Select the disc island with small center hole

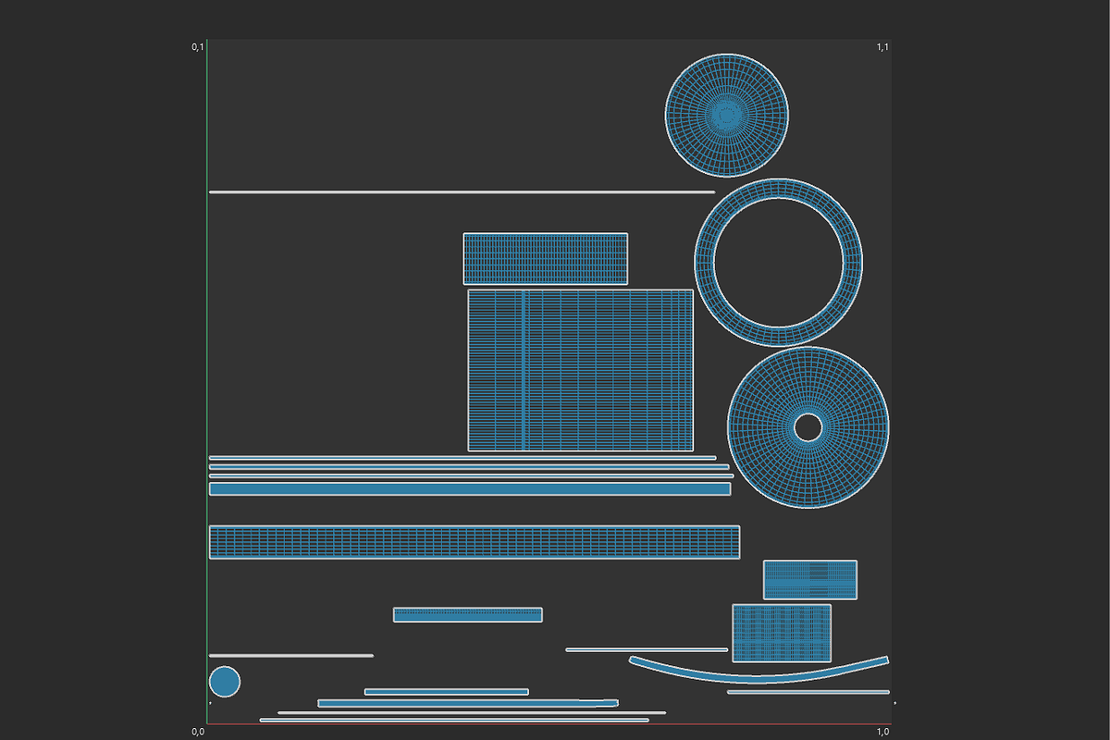(808, 427)
